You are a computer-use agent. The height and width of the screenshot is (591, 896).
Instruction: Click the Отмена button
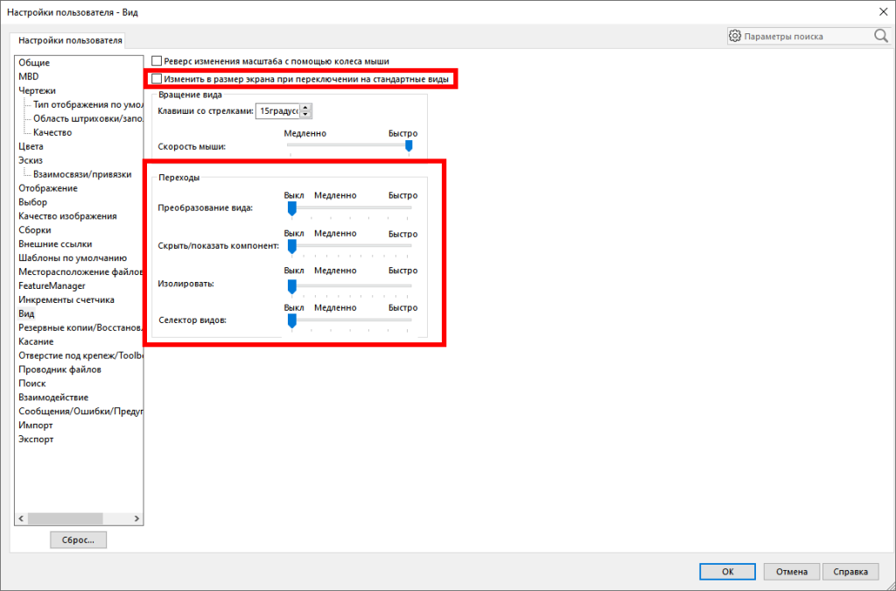pyautogui.click(x=791, y=571)
